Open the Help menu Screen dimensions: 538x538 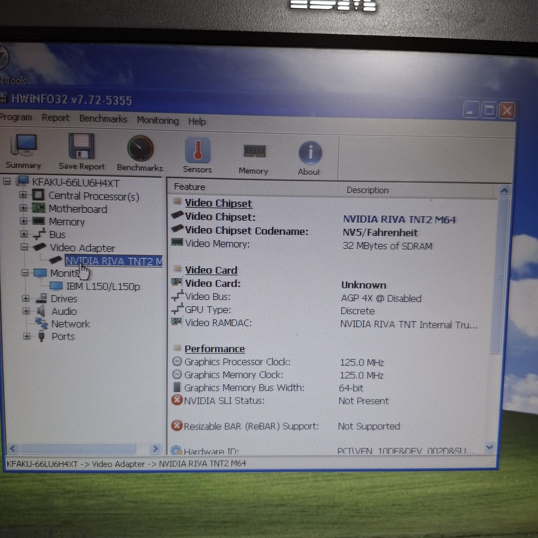click(197, 121)
